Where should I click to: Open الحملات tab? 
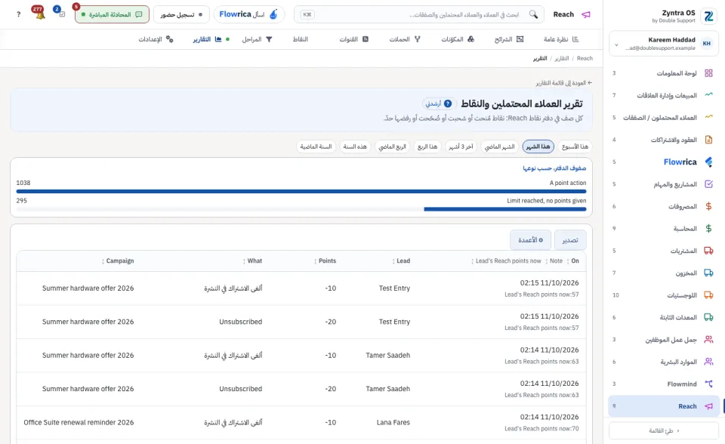[405, 39]
